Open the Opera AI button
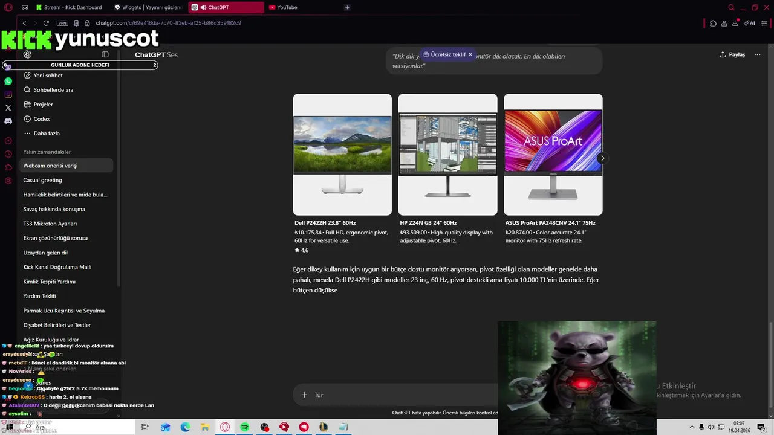This screenshot has width=774, height=435. (x=750, y=23)
